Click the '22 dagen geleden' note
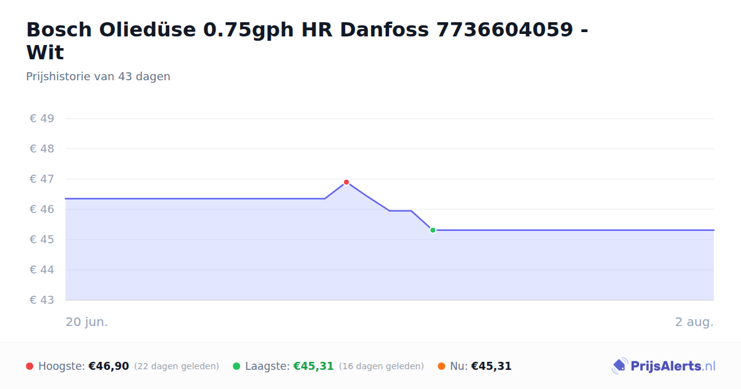The image size is (741, 389). click(x=177, y=366)
